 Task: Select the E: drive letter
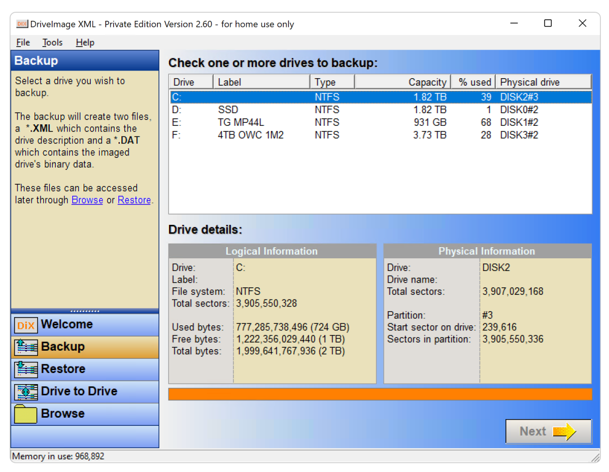[x=177, y=122]
